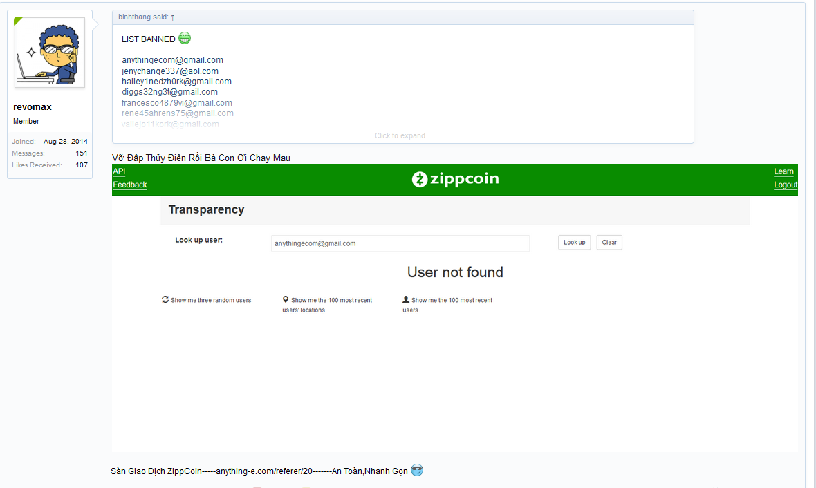Viewport: 816px width, 488px height.
Task: Click the sunglasses emoji in the signature
Action: [417, 470]
